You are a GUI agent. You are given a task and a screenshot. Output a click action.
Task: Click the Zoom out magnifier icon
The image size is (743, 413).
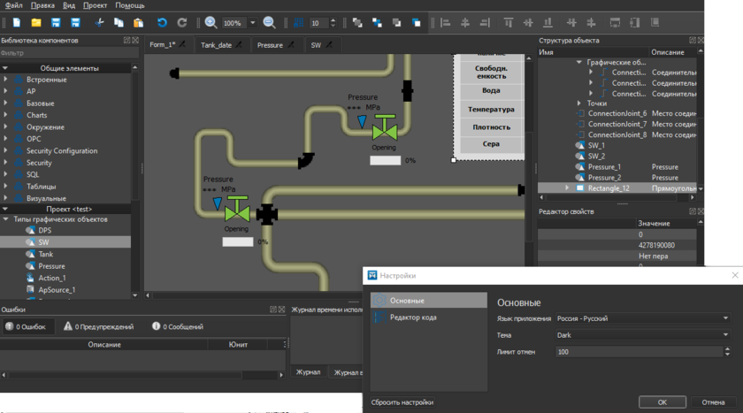pos(269,22)
